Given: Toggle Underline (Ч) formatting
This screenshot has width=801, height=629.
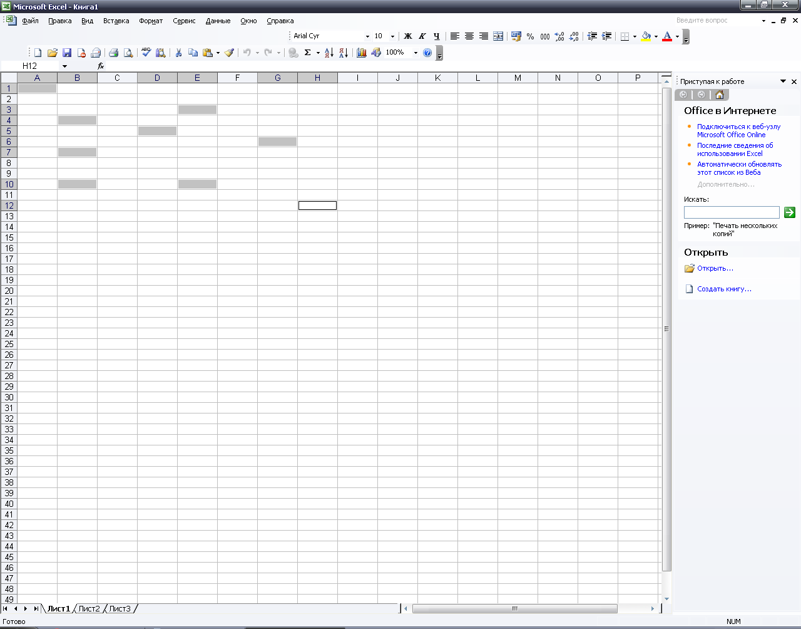Looking at the screenshot, I should point(437,36).
